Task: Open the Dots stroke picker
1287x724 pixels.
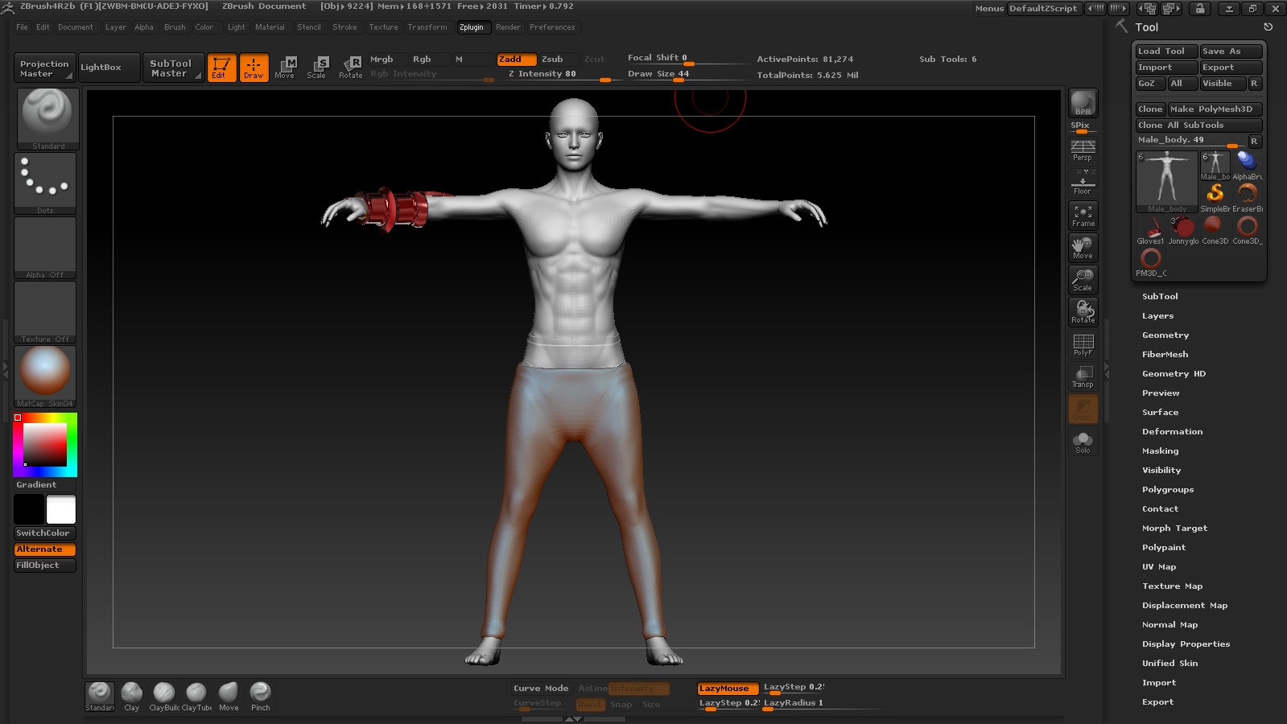Action: pyautogui.click(x=45, y=183)
